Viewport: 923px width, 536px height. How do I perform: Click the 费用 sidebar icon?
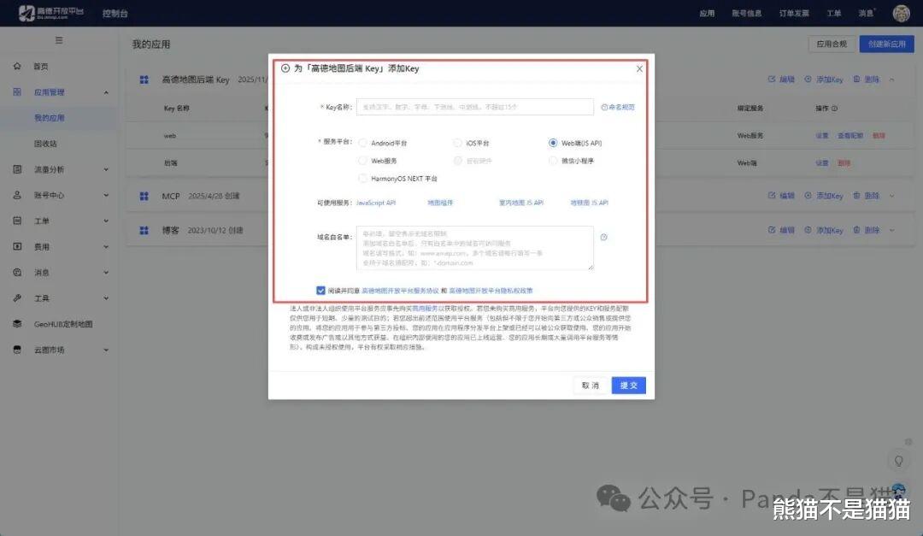(x=17, y=246)
